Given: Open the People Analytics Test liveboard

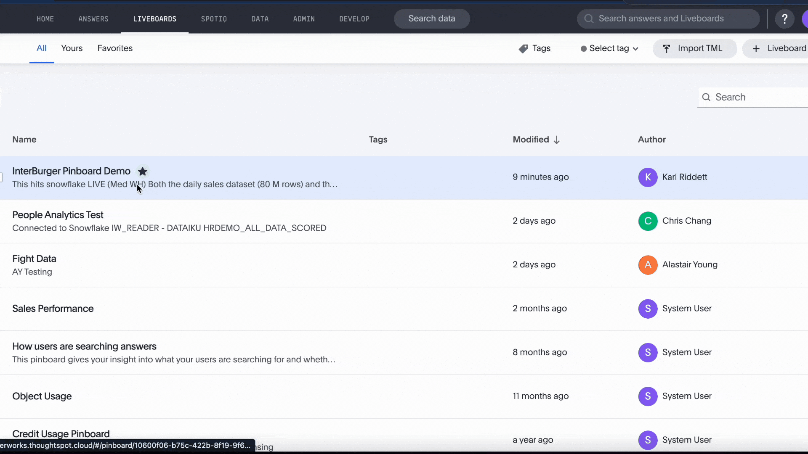Looking at the screenshot, I should pyautogui.click(x=58, y=215).
